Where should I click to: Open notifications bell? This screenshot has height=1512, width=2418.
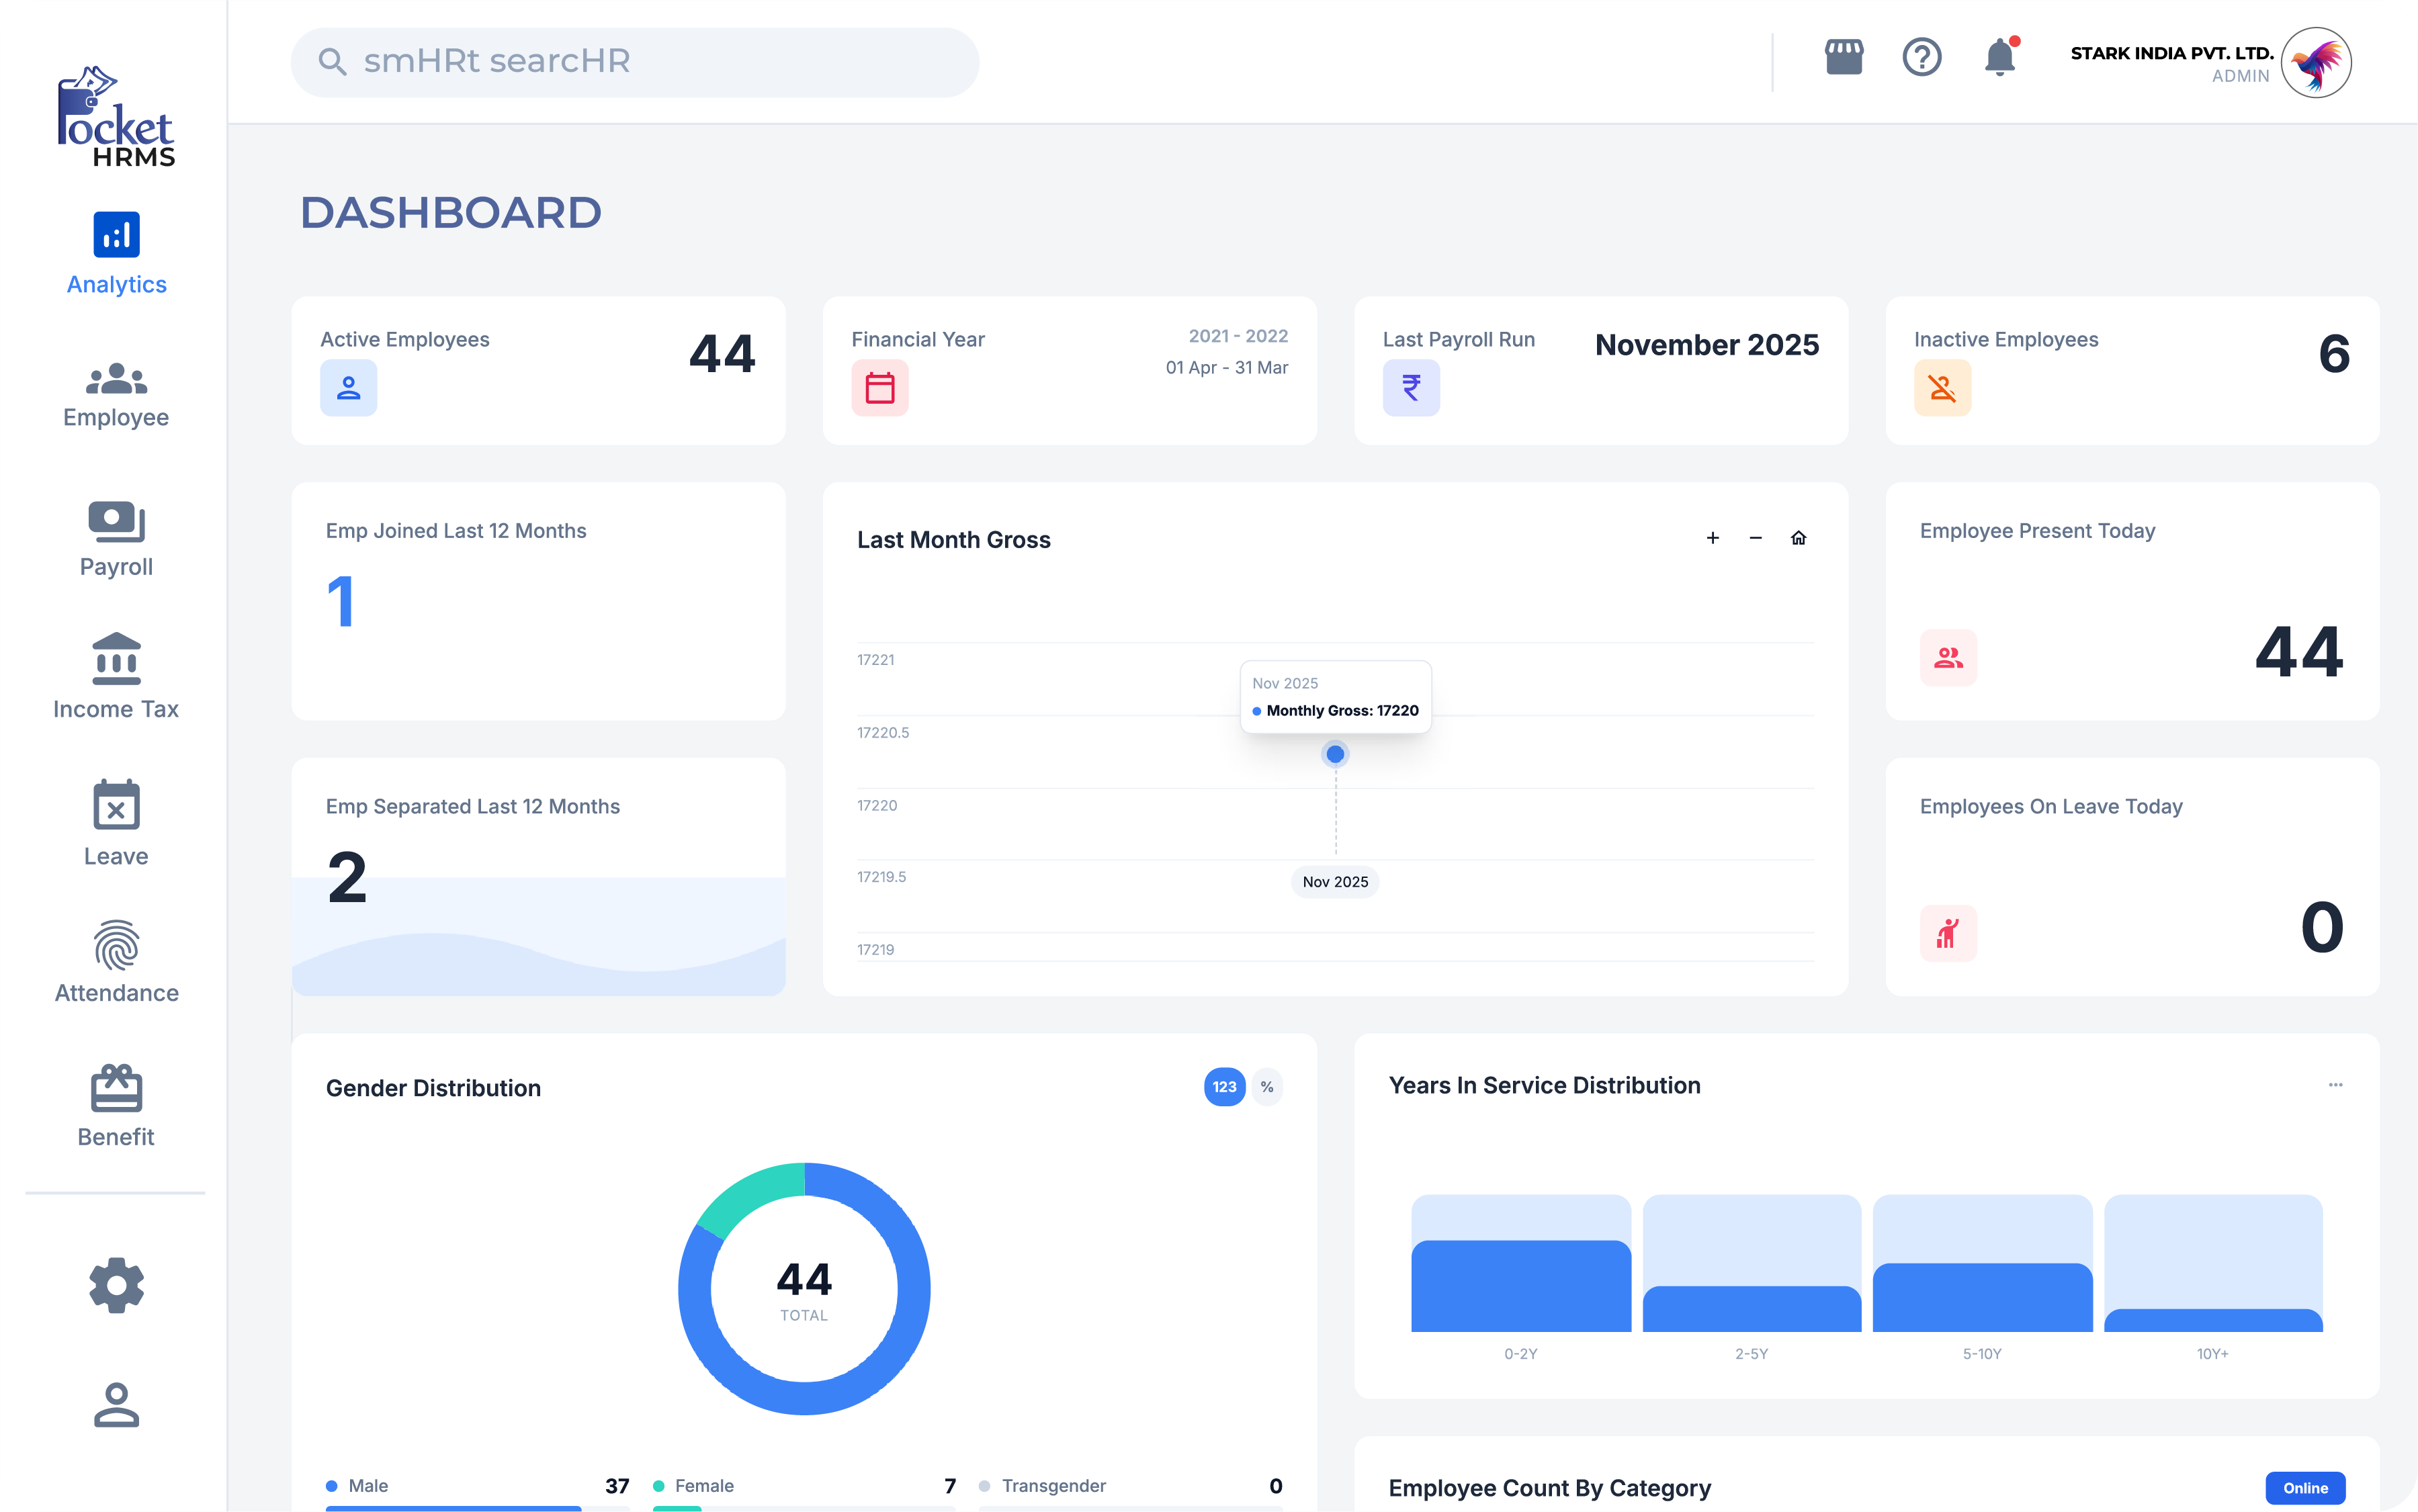(2001, 57)
